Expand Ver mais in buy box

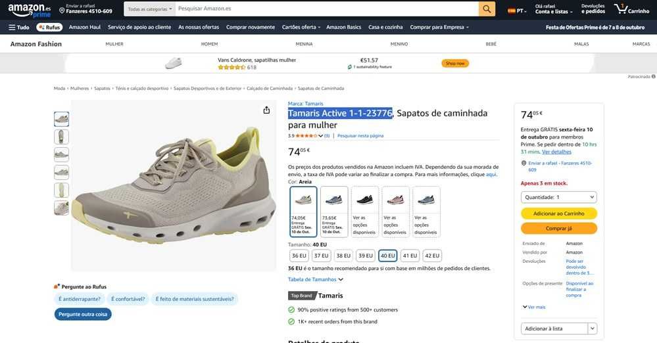coord(534,307)
